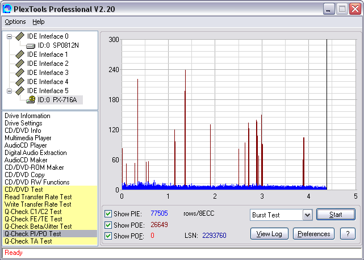Screen dimensions: 364x260
Task: Click the IDE Interface 1 chip icon
Action: (20, 54)
